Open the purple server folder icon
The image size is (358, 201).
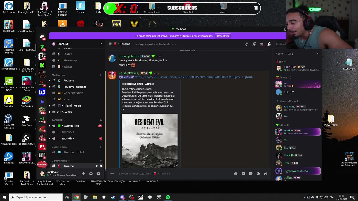(x=42, y=102)
